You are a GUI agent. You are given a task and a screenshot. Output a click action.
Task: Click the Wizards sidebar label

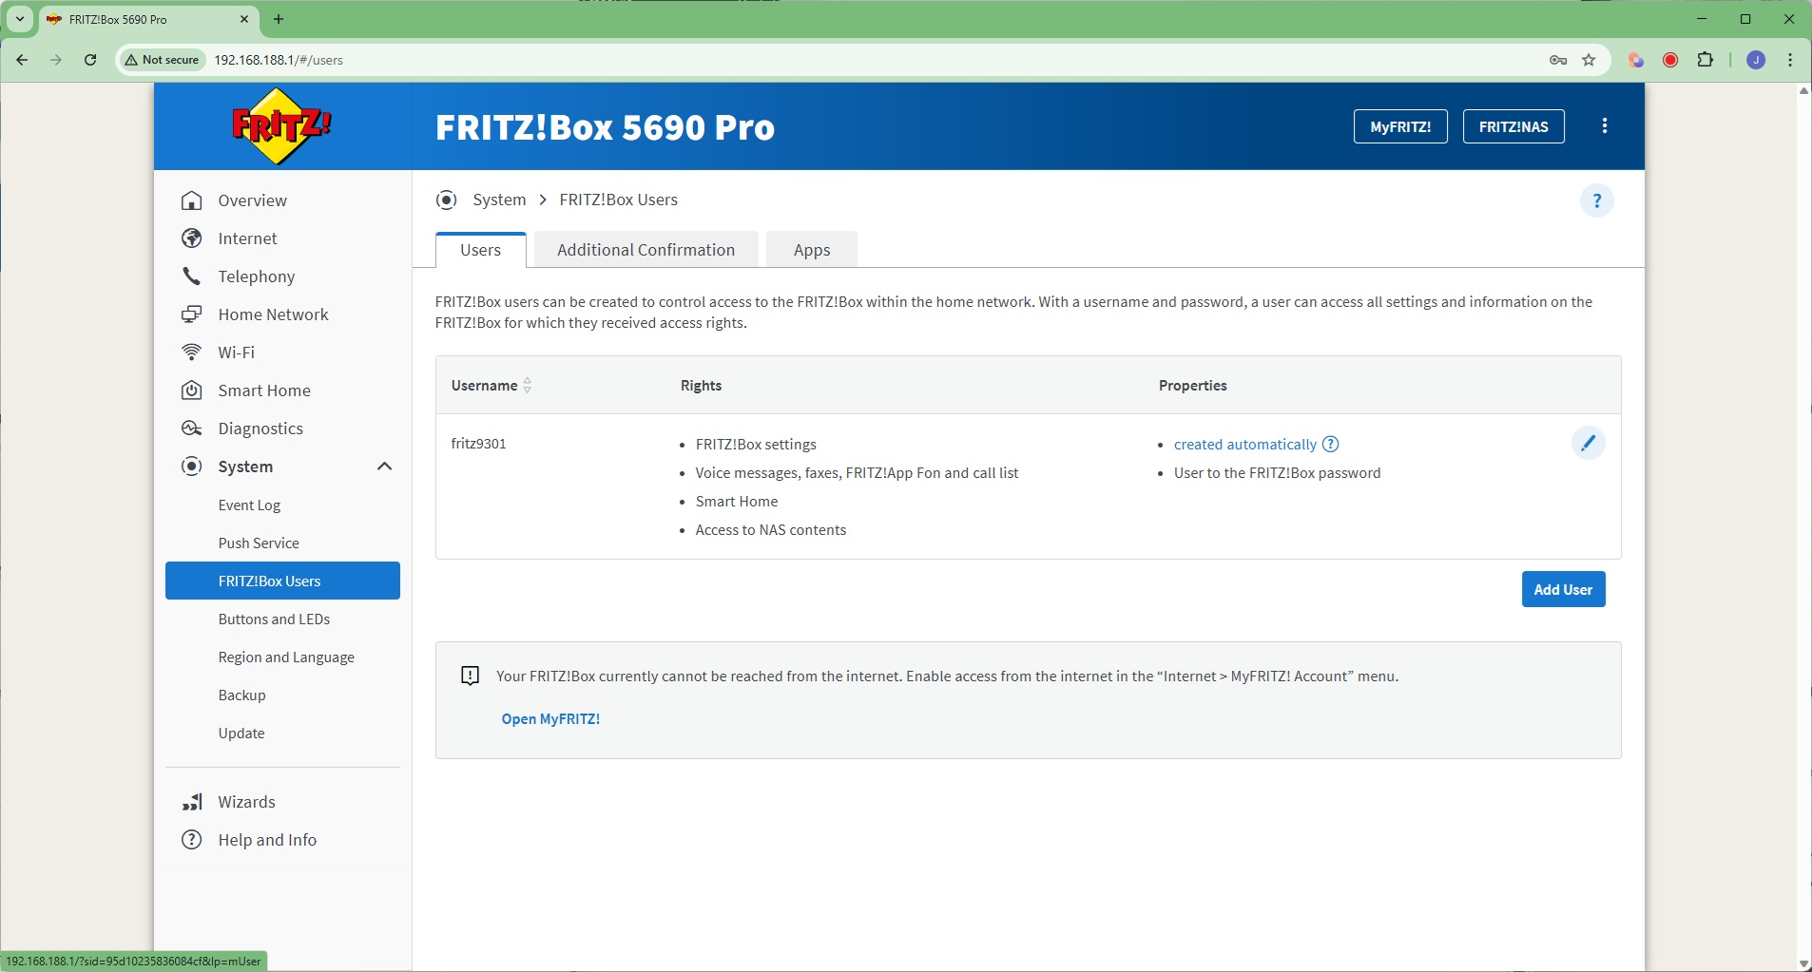point(246,802)
